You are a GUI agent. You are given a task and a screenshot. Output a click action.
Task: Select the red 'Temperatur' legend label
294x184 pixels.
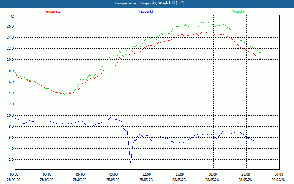point(53,11)
